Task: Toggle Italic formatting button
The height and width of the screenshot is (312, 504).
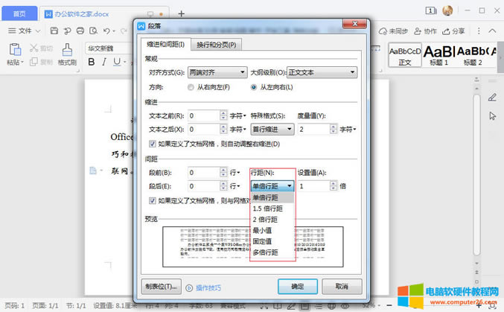Action: click(x=104, y=62)
